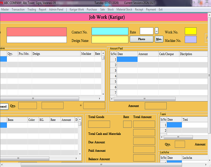Click the Discription column header
This screenshot has width=211, height=167.
[193, 54]
